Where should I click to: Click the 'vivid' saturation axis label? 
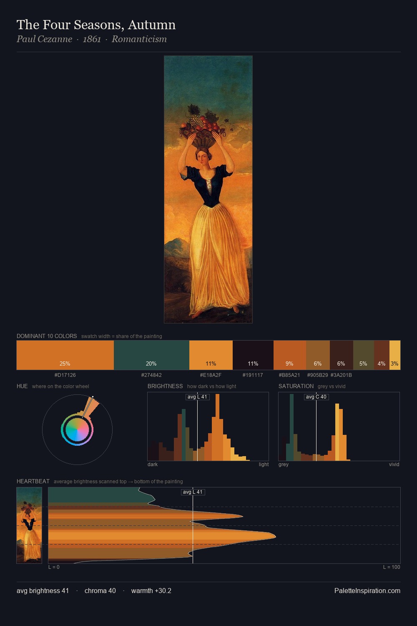tap(394, 464)
